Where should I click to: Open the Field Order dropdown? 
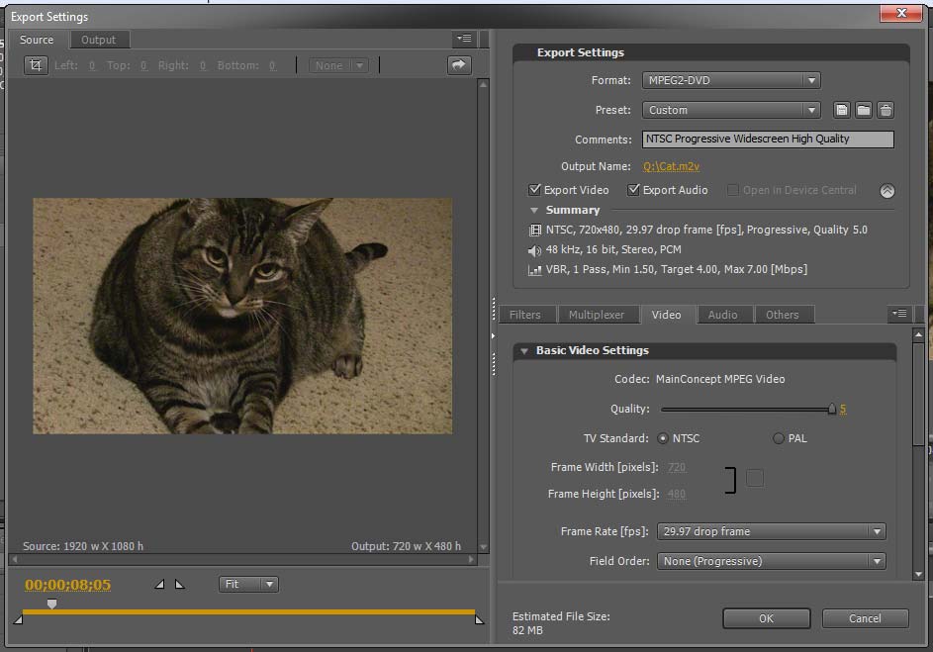[771, 561]
